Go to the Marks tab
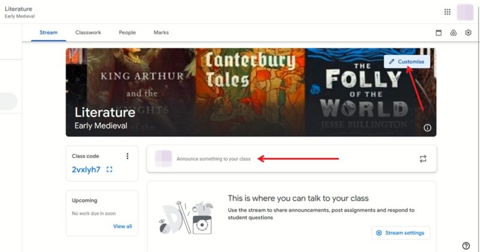480x252 pixels. tap(161, 32)
